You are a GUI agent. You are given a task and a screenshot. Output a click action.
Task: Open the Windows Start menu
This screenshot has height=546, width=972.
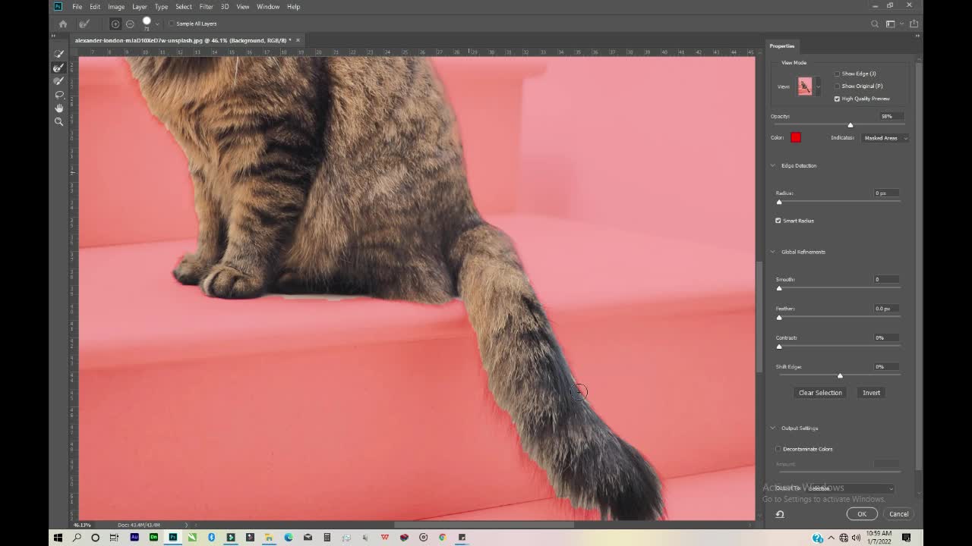click(x=58, y=538)
